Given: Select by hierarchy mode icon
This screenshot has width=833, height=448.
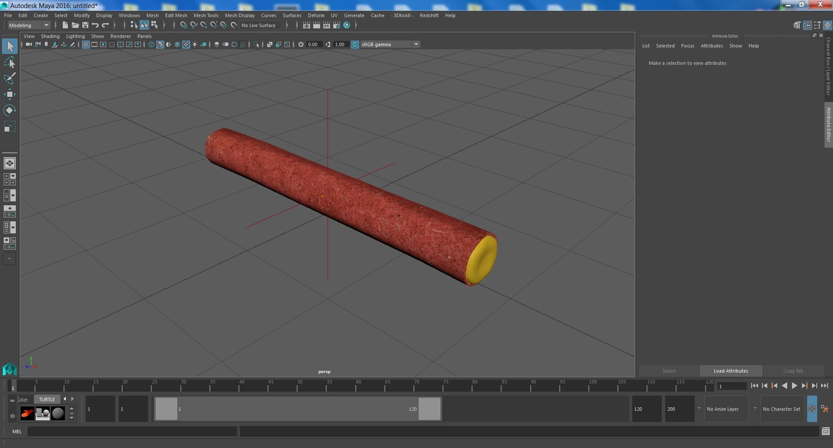Looking at the screenshot, I should (134, 25).
